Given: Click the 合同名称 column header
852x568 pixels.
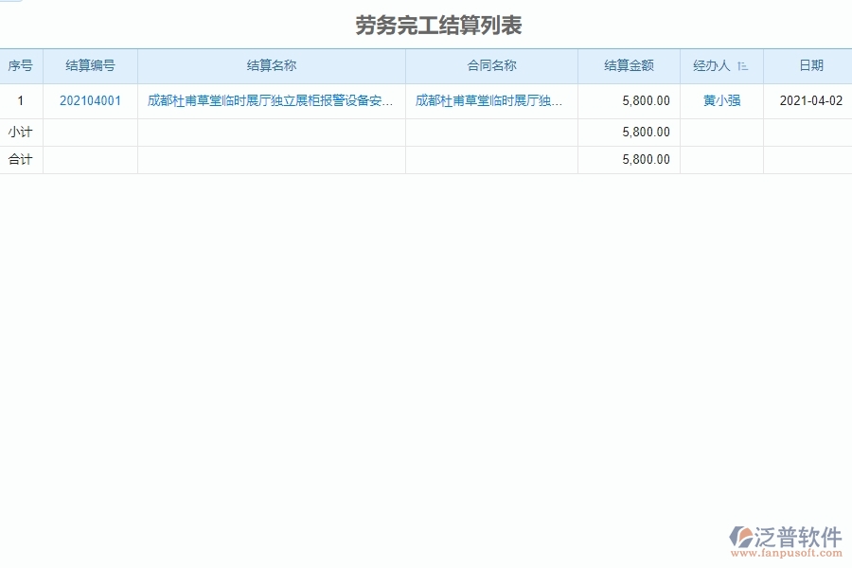Looking at the screenshot, I should [x=491, y=66].
